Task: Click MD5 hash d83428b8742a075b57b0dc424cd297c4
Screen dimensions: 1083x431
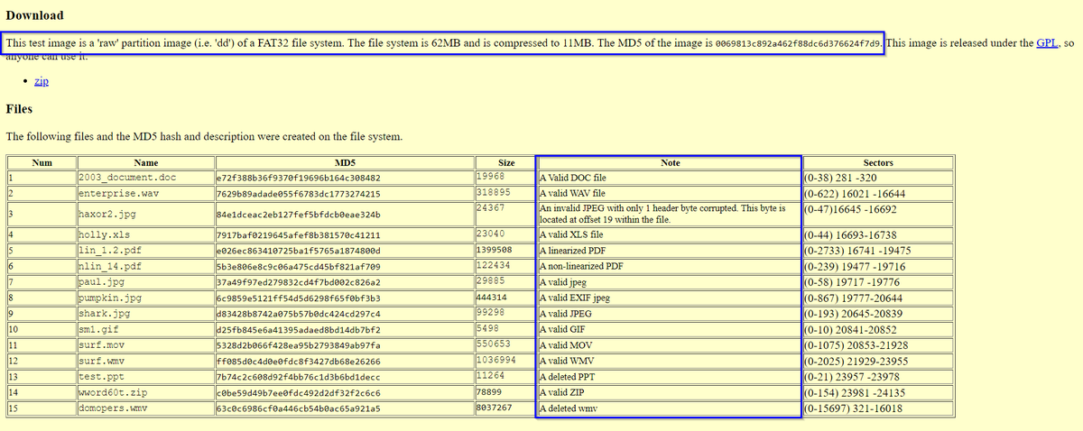Action: click(299, 314)
